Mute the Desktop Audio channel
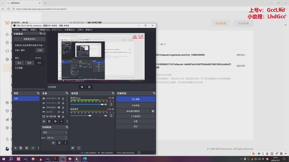This screenshot has width=289, height=162. point(105,116)
